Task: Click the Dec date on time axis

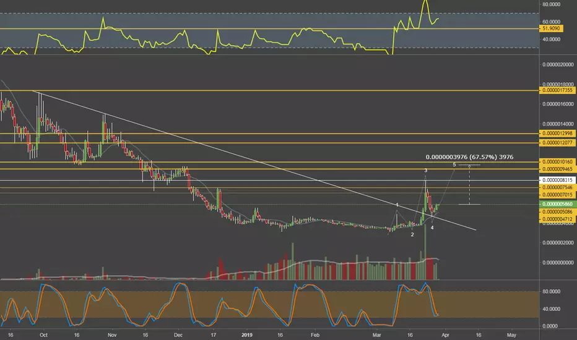Action: pyautogui.click(x=178, y=335)
